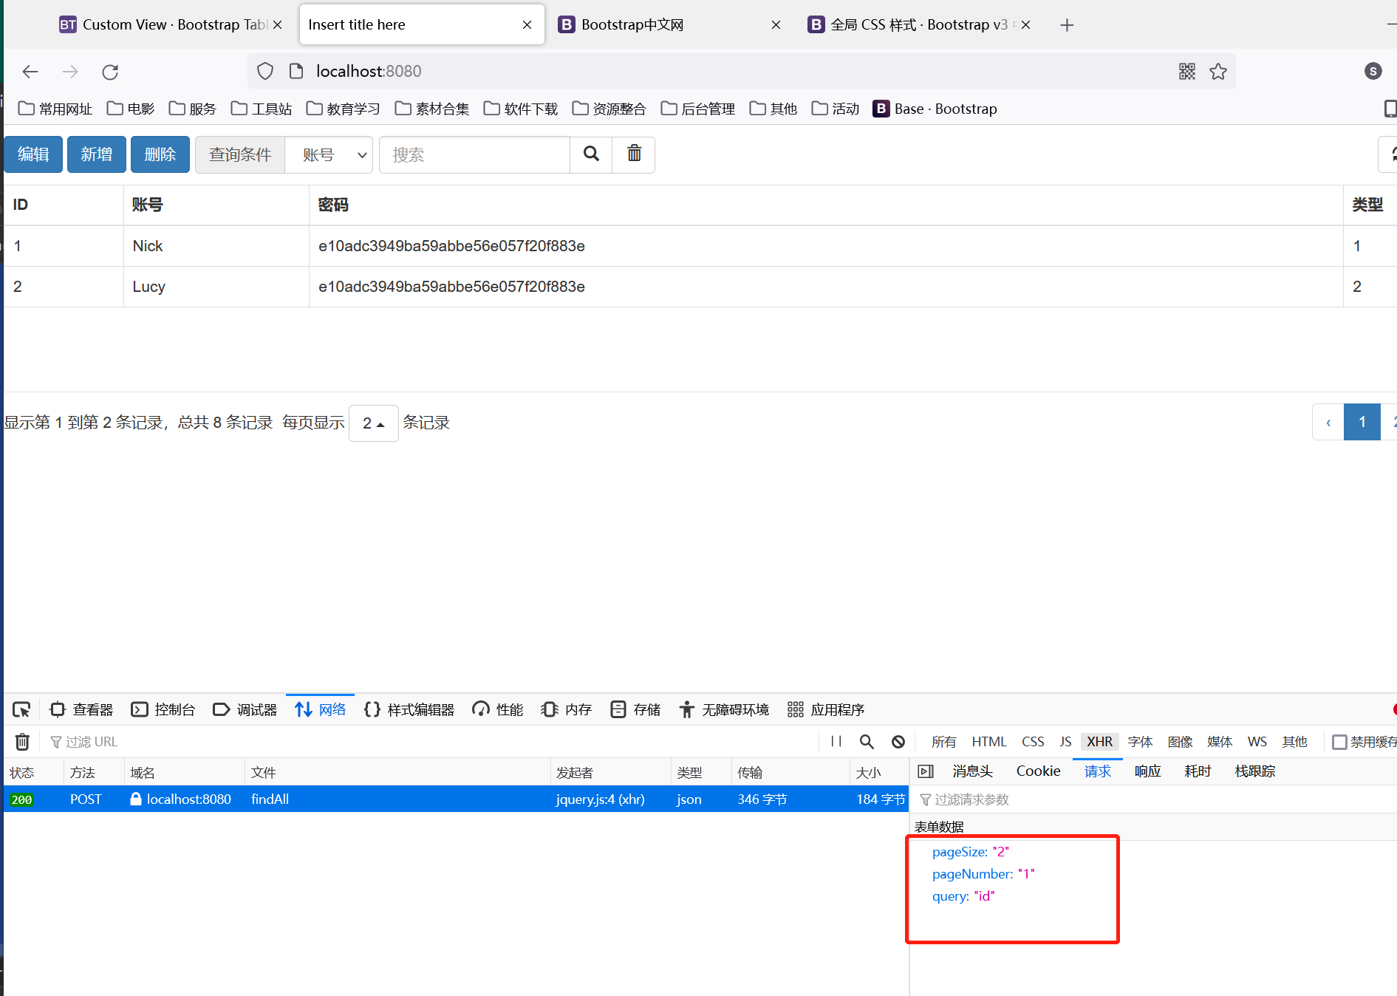Open the 无障碍环境 accessibility panel

(x=724, y=709)
